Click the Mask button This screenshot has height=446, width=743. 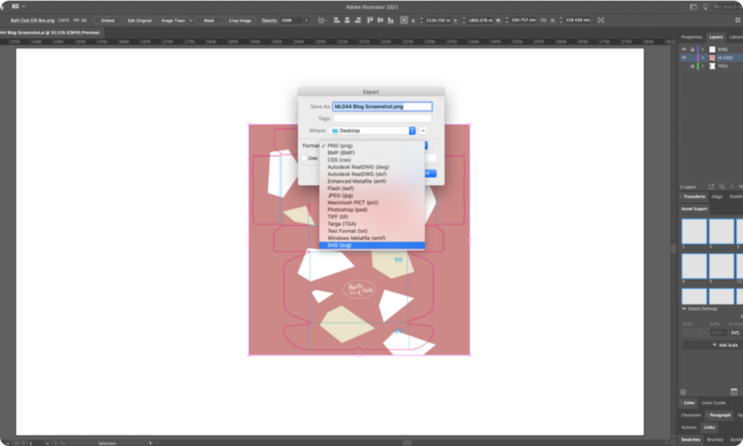coord(209,20)
